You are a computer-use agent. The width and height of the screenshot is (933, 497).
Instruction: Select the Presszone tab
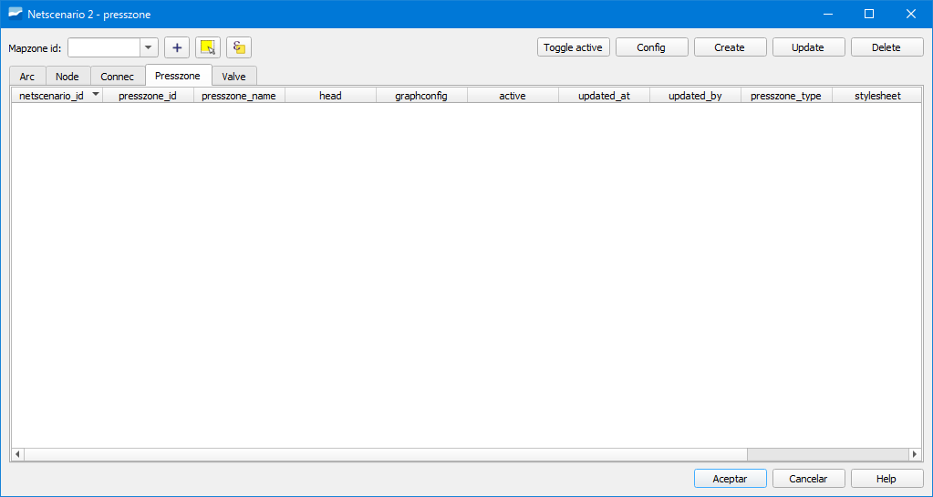[x=178, y=76]
